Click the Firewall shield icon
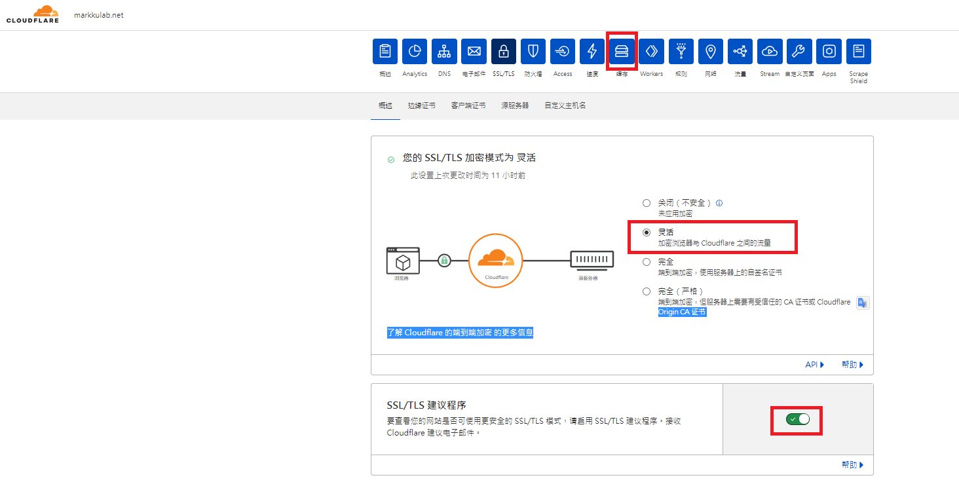 [533, 51]
